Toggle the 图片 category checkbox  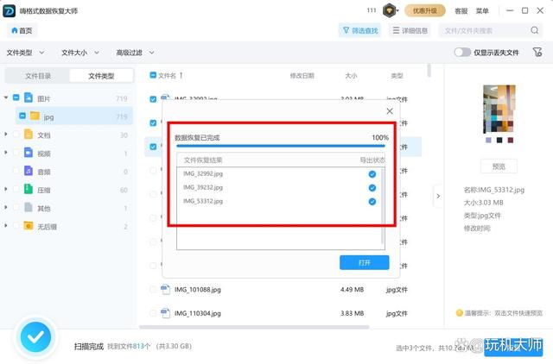tap(16, 97)
